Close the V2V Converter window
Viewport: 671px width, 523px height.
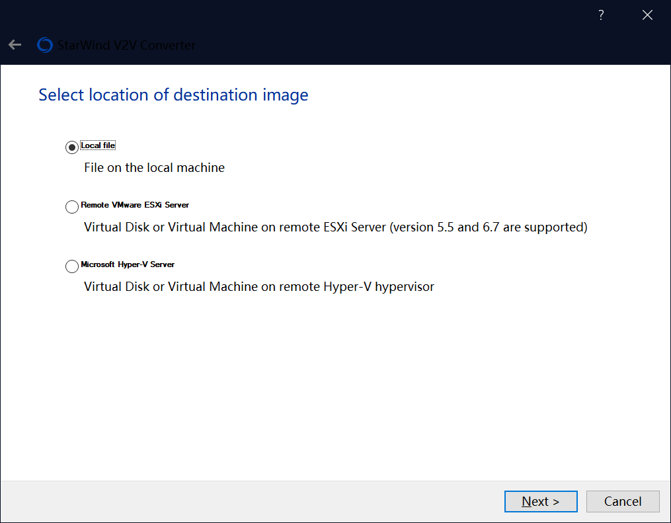point(647,15)
